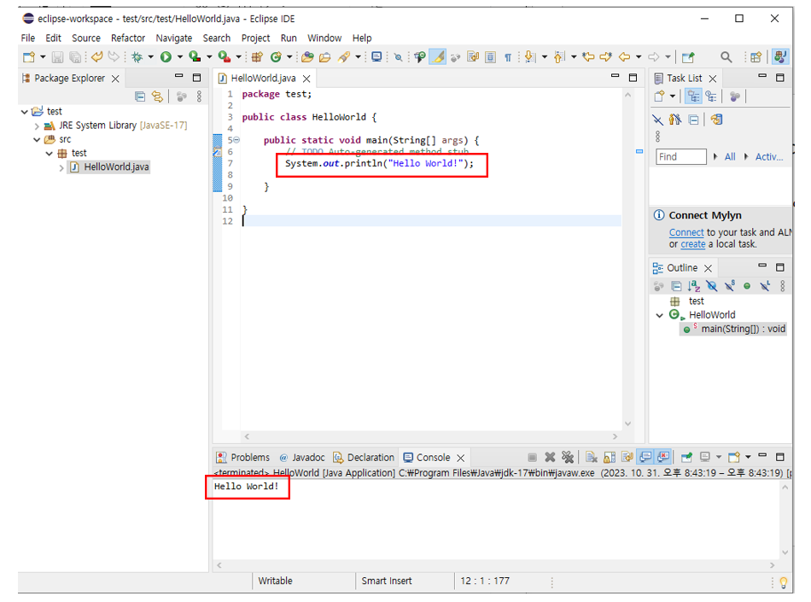Click the Clear Console icon
This screenshot has height=602, width=811.
[592, 457]
